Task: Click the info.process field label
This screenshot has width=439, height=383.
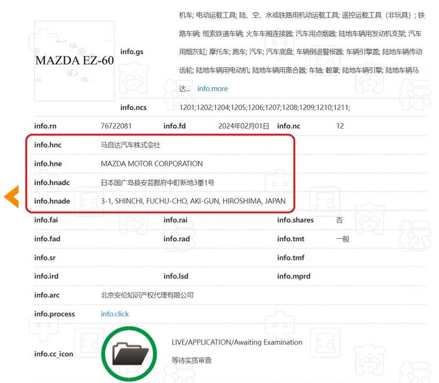Action: coord(54,314)
